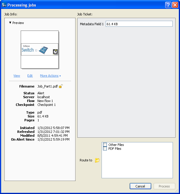
Task: Click the Process button
Action: click(164, 186)
